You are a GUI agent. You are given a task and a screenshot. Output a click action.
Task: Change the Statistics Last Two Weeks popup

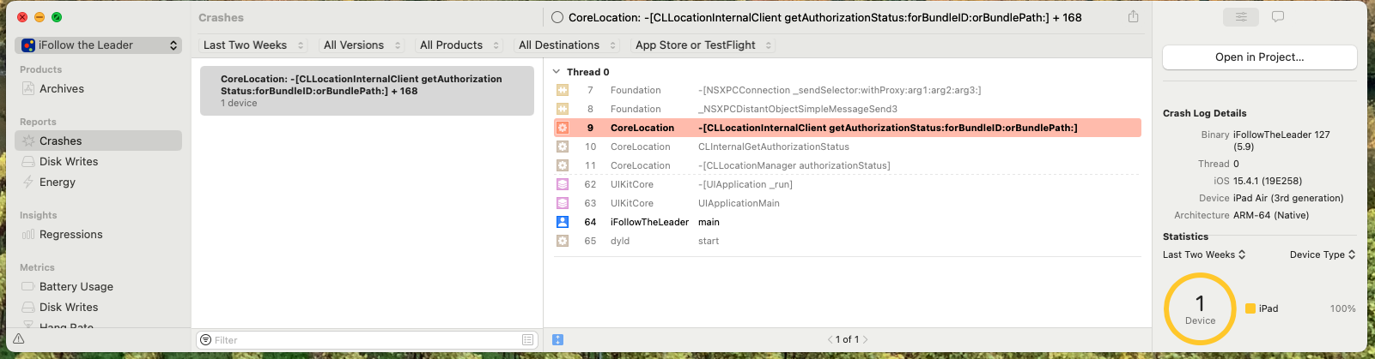tap(1204, 254)
